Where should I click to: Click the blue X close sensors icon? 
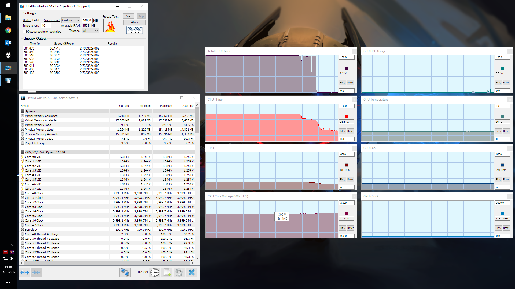pos(192,272)
